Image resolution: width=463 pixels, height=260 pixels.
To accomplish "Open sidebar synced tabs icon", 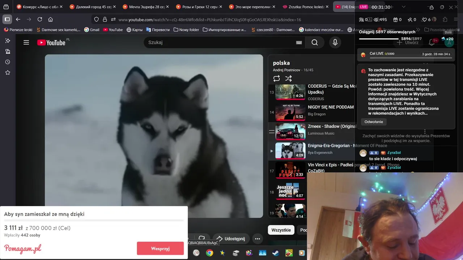I will 8,51.
